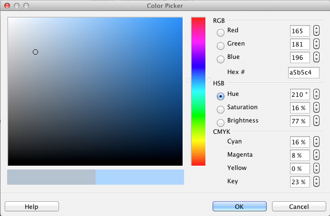Open the Help button
Screen dimensions: 330x216
click(32, 207)
